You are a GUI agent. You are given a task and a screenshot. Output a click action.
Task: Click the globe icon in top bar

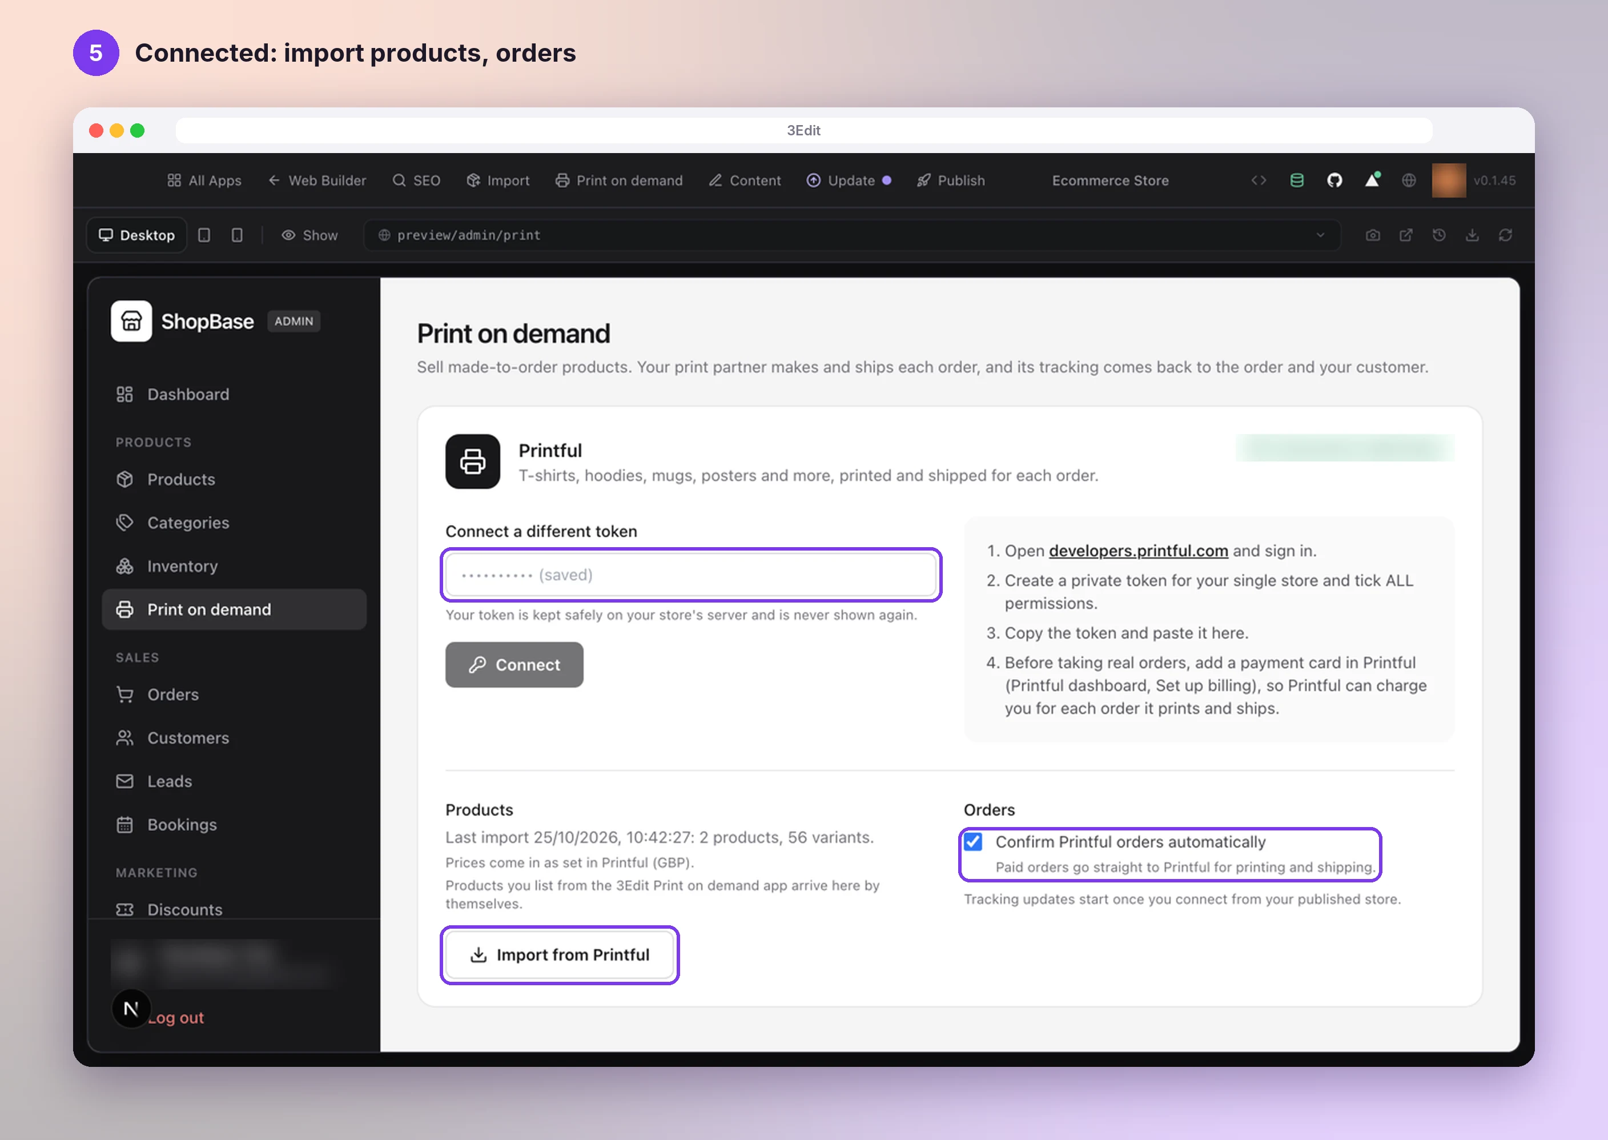tap(1409, 180)
